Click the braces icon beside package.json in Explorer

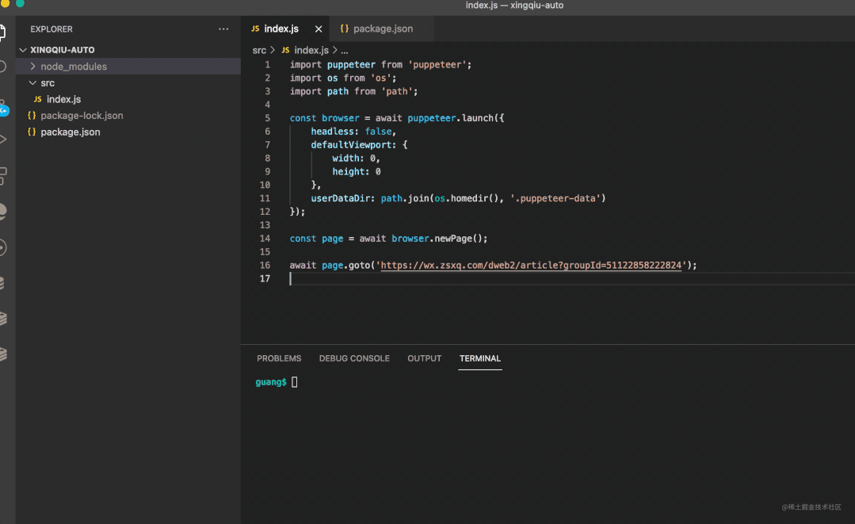pyautogui.click(x=32, y=132)
